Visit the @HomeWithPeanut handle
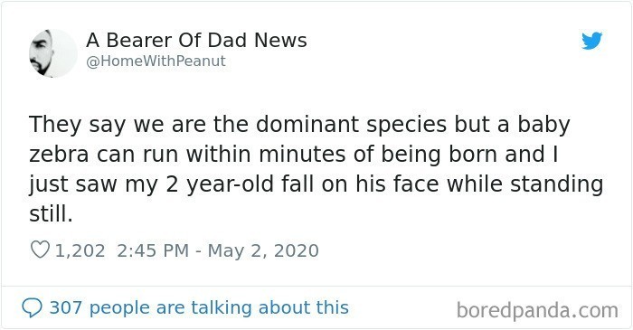 tap(156, 61)
